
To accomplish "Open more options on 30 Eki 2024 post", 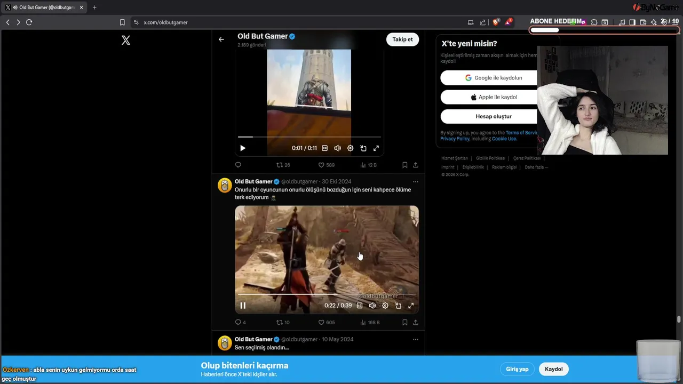I will pos(416,181).
